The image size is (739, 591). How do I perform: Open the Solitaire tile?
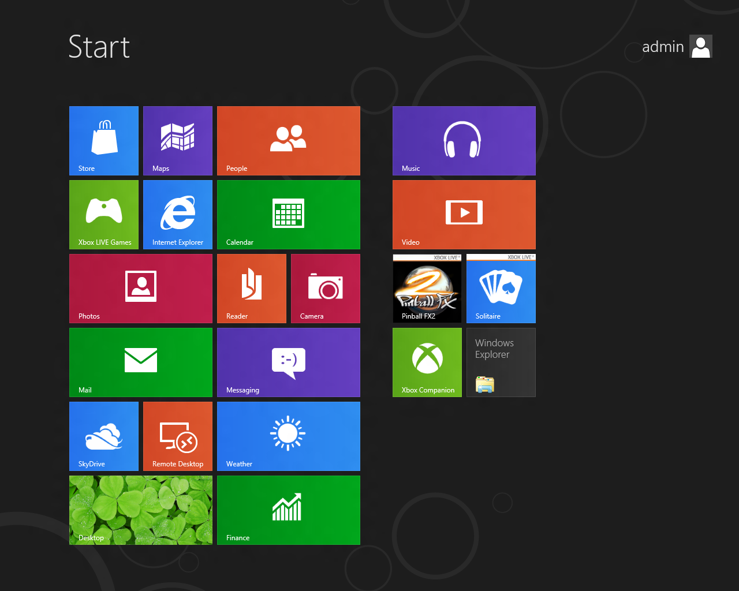tap(501, 289)
